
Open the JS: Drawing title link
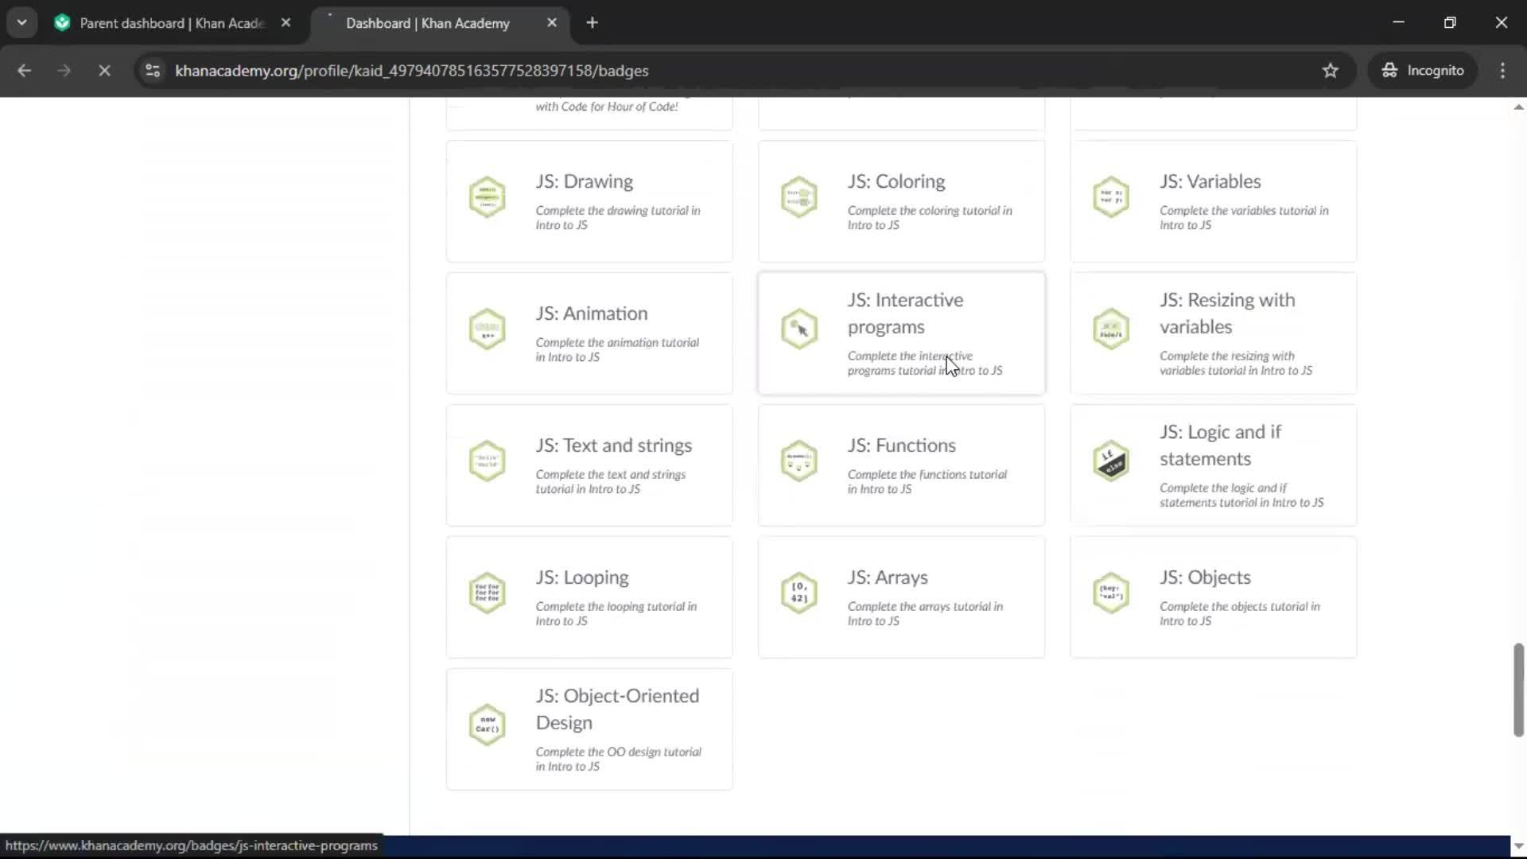584,181
